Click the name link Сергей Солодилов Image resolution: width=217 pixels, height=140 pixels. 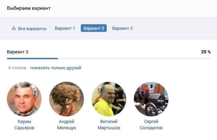[151, 124]
